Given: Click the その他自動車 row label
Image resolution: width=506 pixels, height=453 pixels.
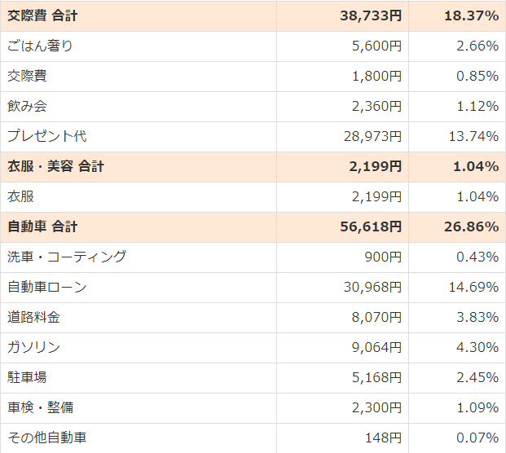Looking at the screenshot, I should pyautogui.click(x=47, y=438).
